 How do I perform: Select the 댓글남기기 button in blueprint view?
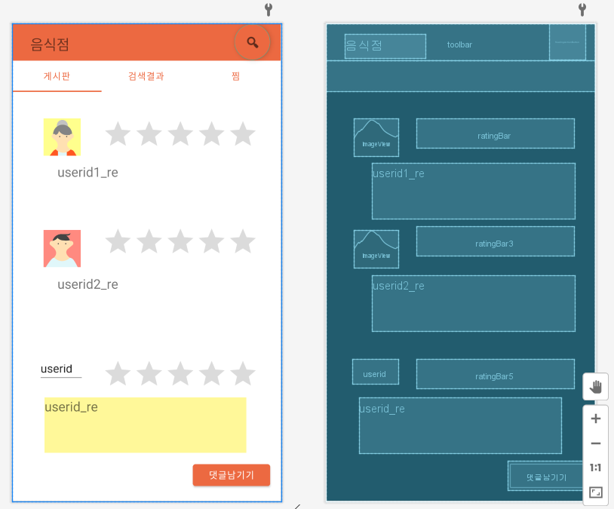(546, 477)
